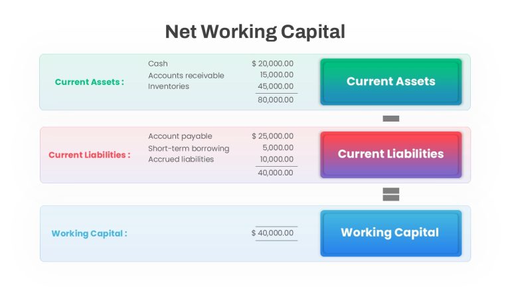Screen dimensions: 510x287
Task: Click the Net Working Capital title
Action: click(255, 32)
